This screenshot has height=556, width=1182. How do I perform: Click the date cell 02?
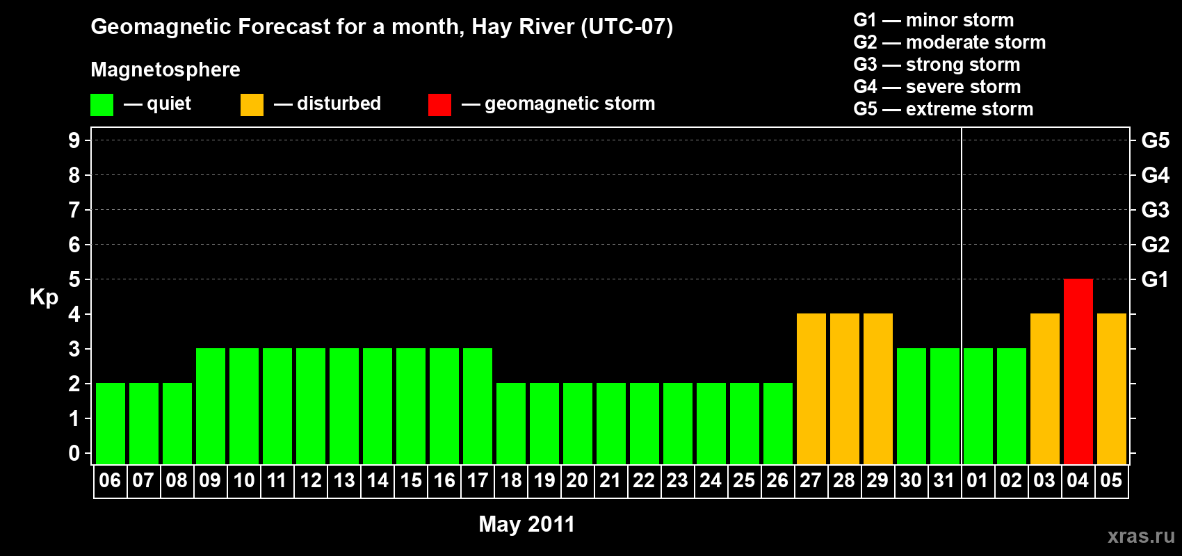[x=1011, y=481]
